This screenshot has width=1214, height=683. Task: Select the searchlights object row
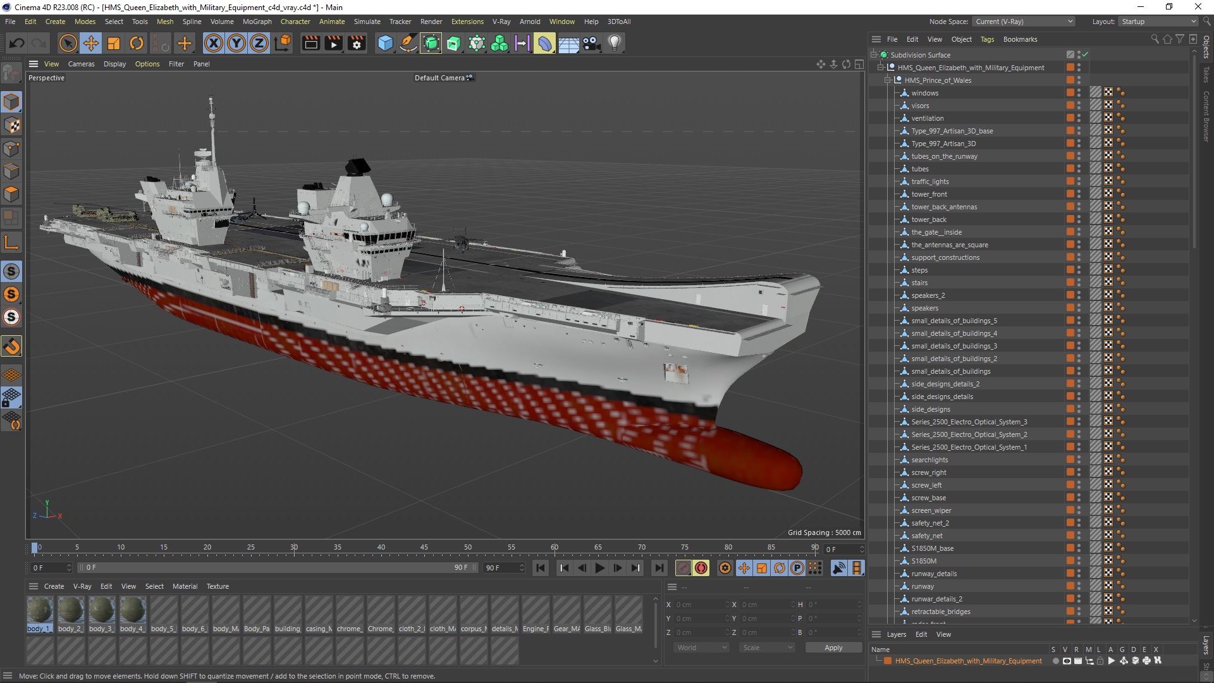(929, 460)
